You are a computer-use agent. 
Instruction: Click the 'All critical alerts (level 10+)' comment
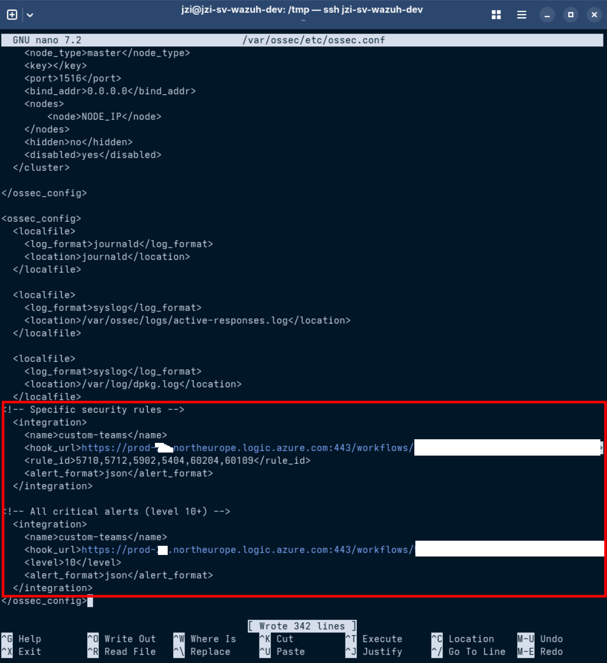116,512
